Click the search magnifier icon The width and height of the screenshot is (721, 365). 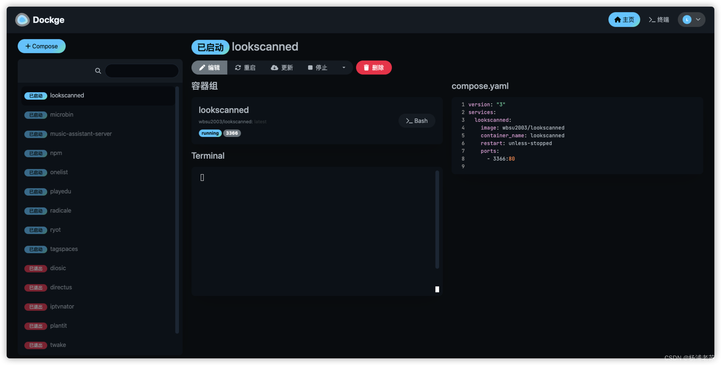pyautogui.click(x=98, y=71)
